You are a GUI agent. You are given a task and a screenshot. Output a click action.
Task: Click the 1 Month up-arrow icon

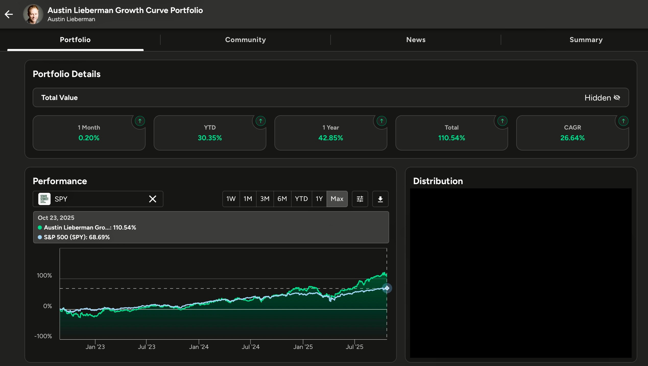coord(140,121)
